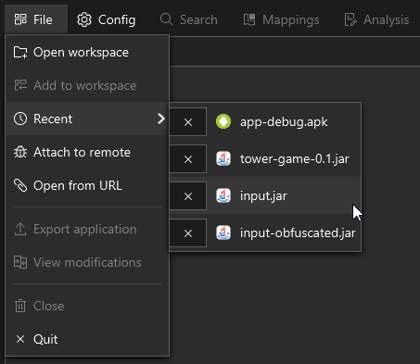Viewport: 420px width, 364px height.
Task: Click the Add to workspace list icon
Action: pos(20,85)
